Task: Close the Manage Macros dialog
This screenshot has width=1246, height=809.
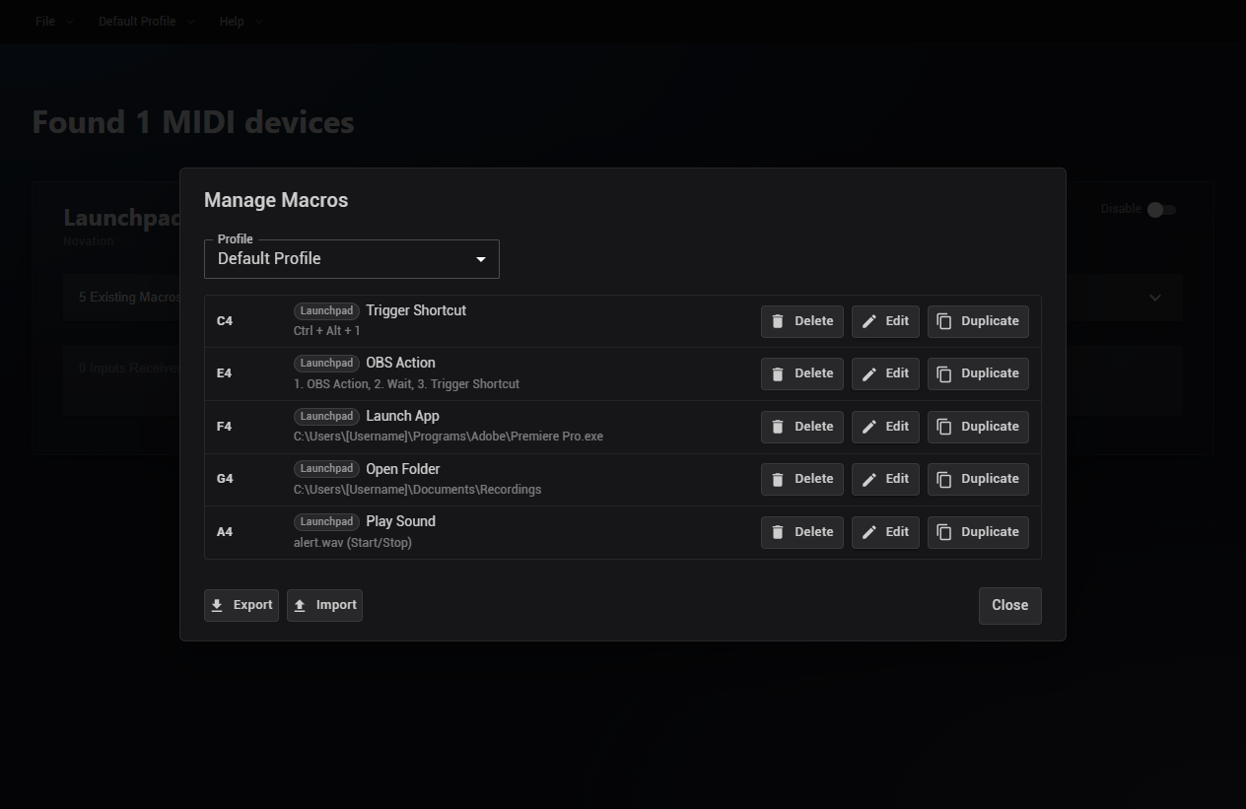Action: pos(1009,605)
